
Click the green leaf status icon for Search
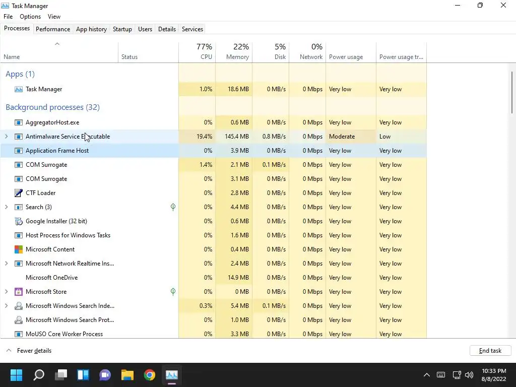coord(173,207)
